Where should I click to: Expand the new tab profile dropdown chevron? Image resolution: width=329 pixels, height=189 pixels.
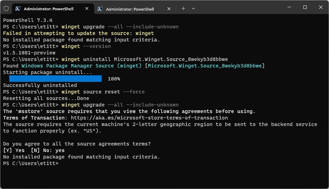coord(193,9)
